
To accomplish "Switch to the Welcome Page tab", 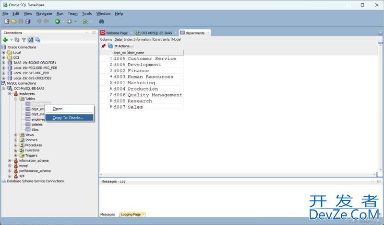I will (117, 33).
